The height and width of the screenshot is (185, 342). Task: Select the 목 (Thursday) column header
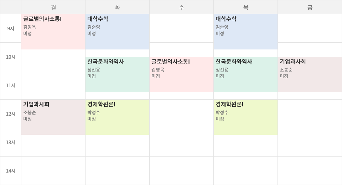pyautogui.click(x=246, y=7)
